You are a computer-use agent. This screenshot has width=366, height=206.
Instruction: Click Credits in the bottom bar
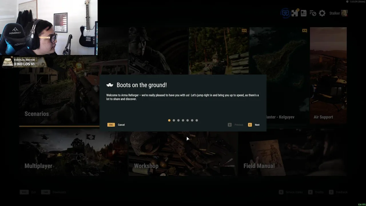click(319, 192)
